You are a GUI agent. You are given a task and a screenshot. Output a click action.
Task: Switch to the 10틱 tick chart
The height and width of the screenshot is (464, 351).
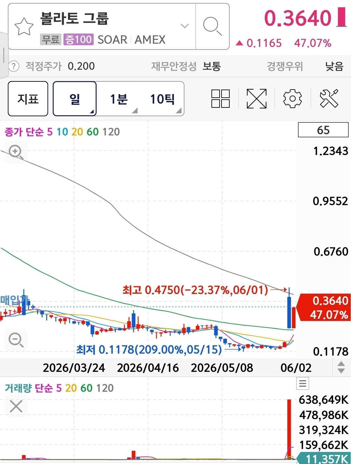[x=162, y=99]
